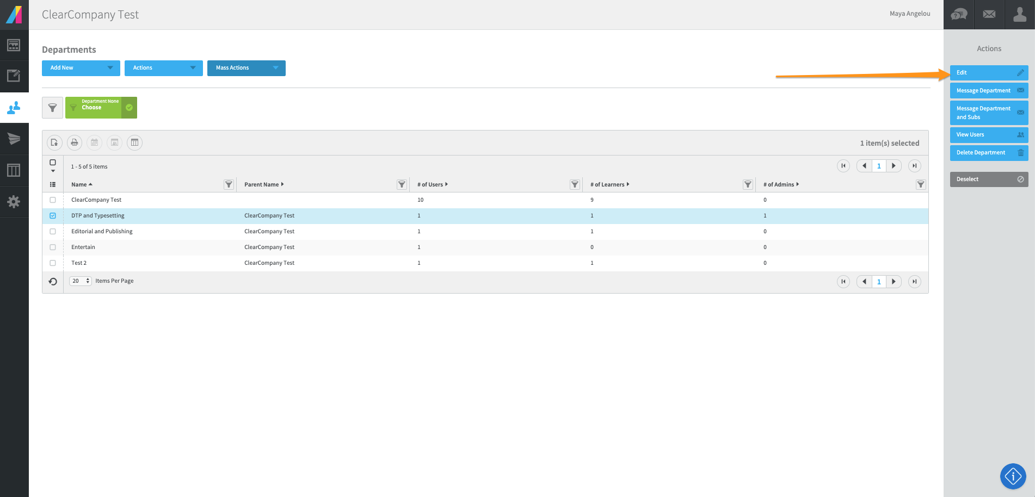The width and height of the screenshot is (1035, 497).
Task: Click the Delete Department button
Action: click(x=989, y=153)
